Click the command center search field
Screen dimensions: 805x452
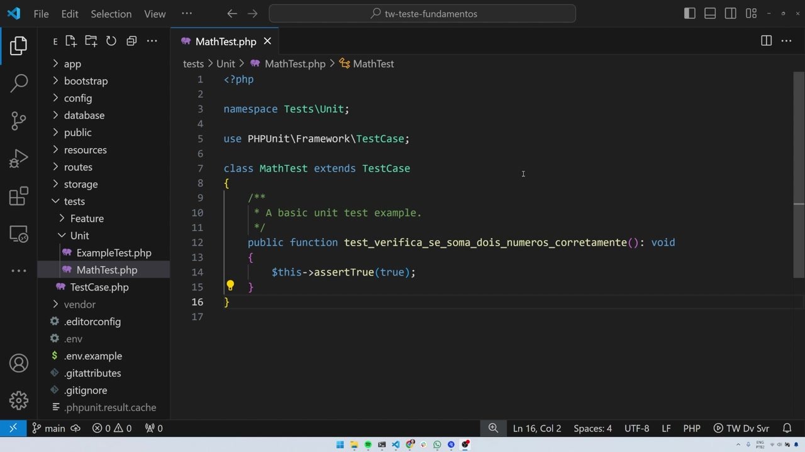tap(422, 14)
